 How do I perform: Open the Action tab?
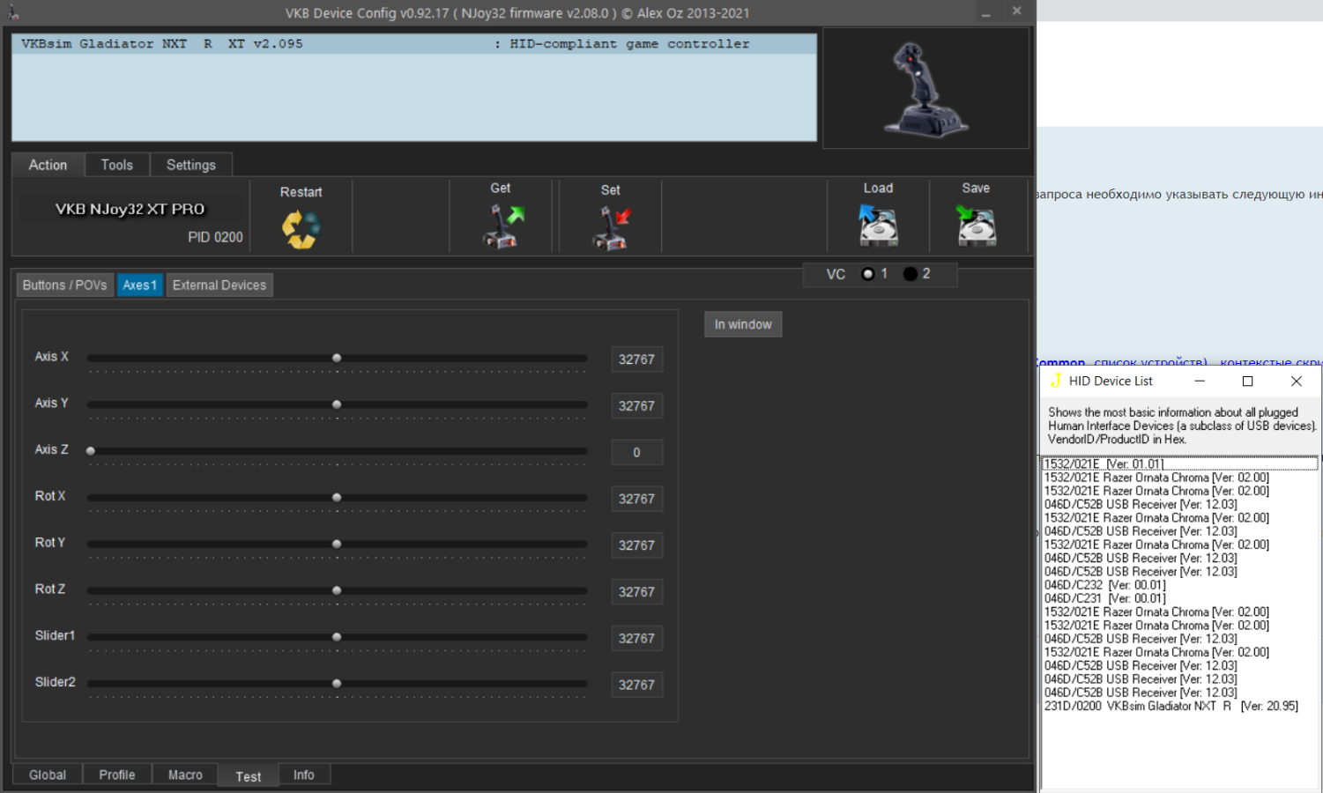pos(48,165)
